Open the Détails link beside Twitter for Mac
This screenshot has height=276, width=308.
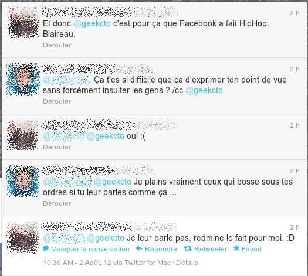[187, 263]
